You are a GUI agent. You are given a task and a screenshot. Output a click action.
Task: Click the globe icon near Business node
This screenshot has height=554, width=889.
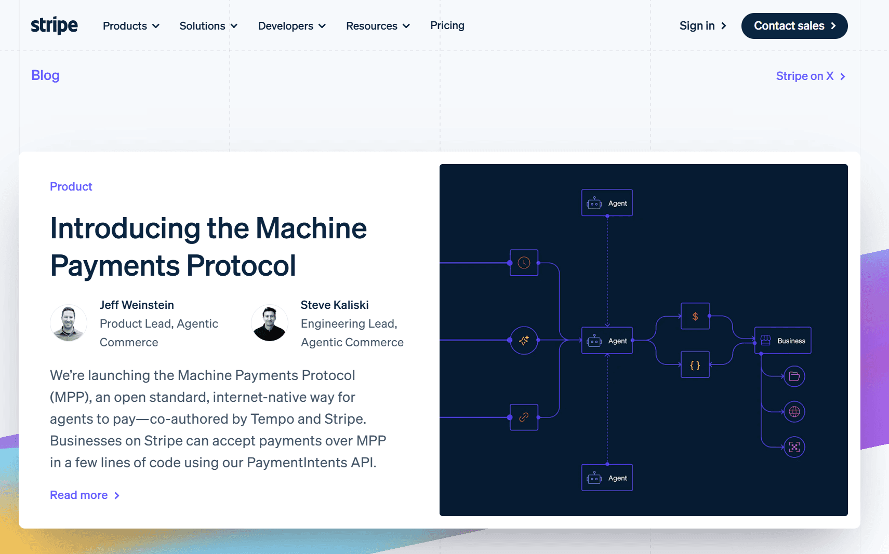(x=794, y=411)
